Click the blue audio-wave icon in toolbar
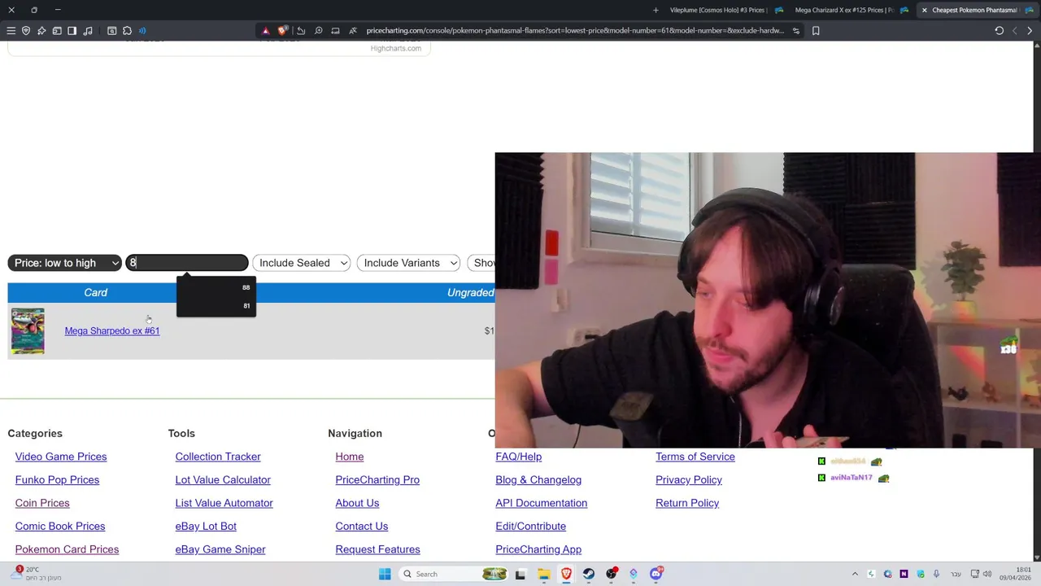1041x586 pixels. [x=142, y=31]
